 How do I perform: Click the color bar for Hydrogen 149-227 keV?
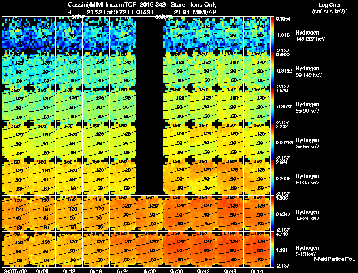(272, 35)
